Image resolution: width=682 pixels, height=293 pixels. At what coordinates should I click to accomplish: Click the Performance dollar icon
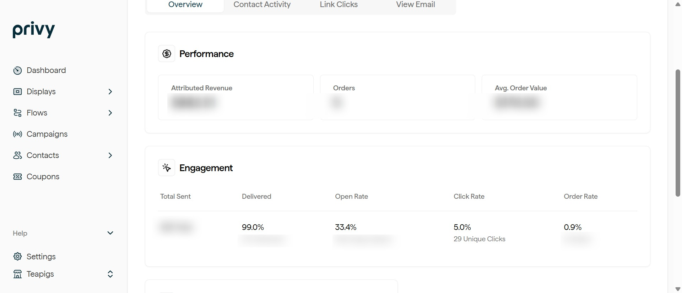click(x=167, y=54)
